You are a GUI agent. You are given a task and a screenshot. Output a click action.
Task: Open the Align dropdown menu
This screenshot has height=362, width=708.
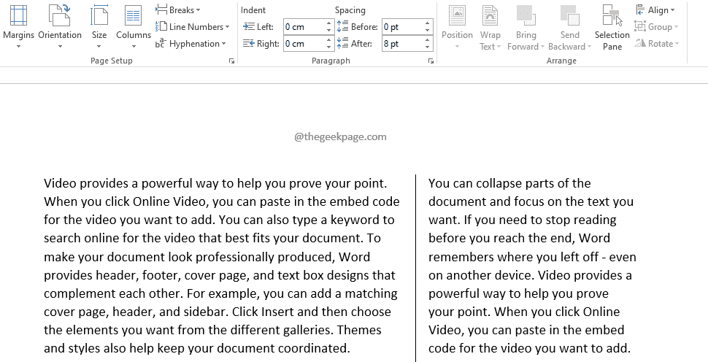coord(655,10)
